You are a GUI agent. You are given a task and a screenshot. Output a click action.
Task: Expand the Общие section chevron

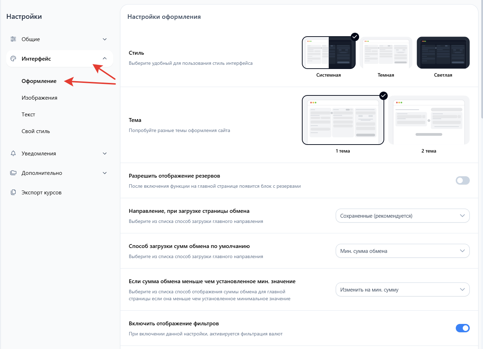pyautogui.click(x=105, y=39)
